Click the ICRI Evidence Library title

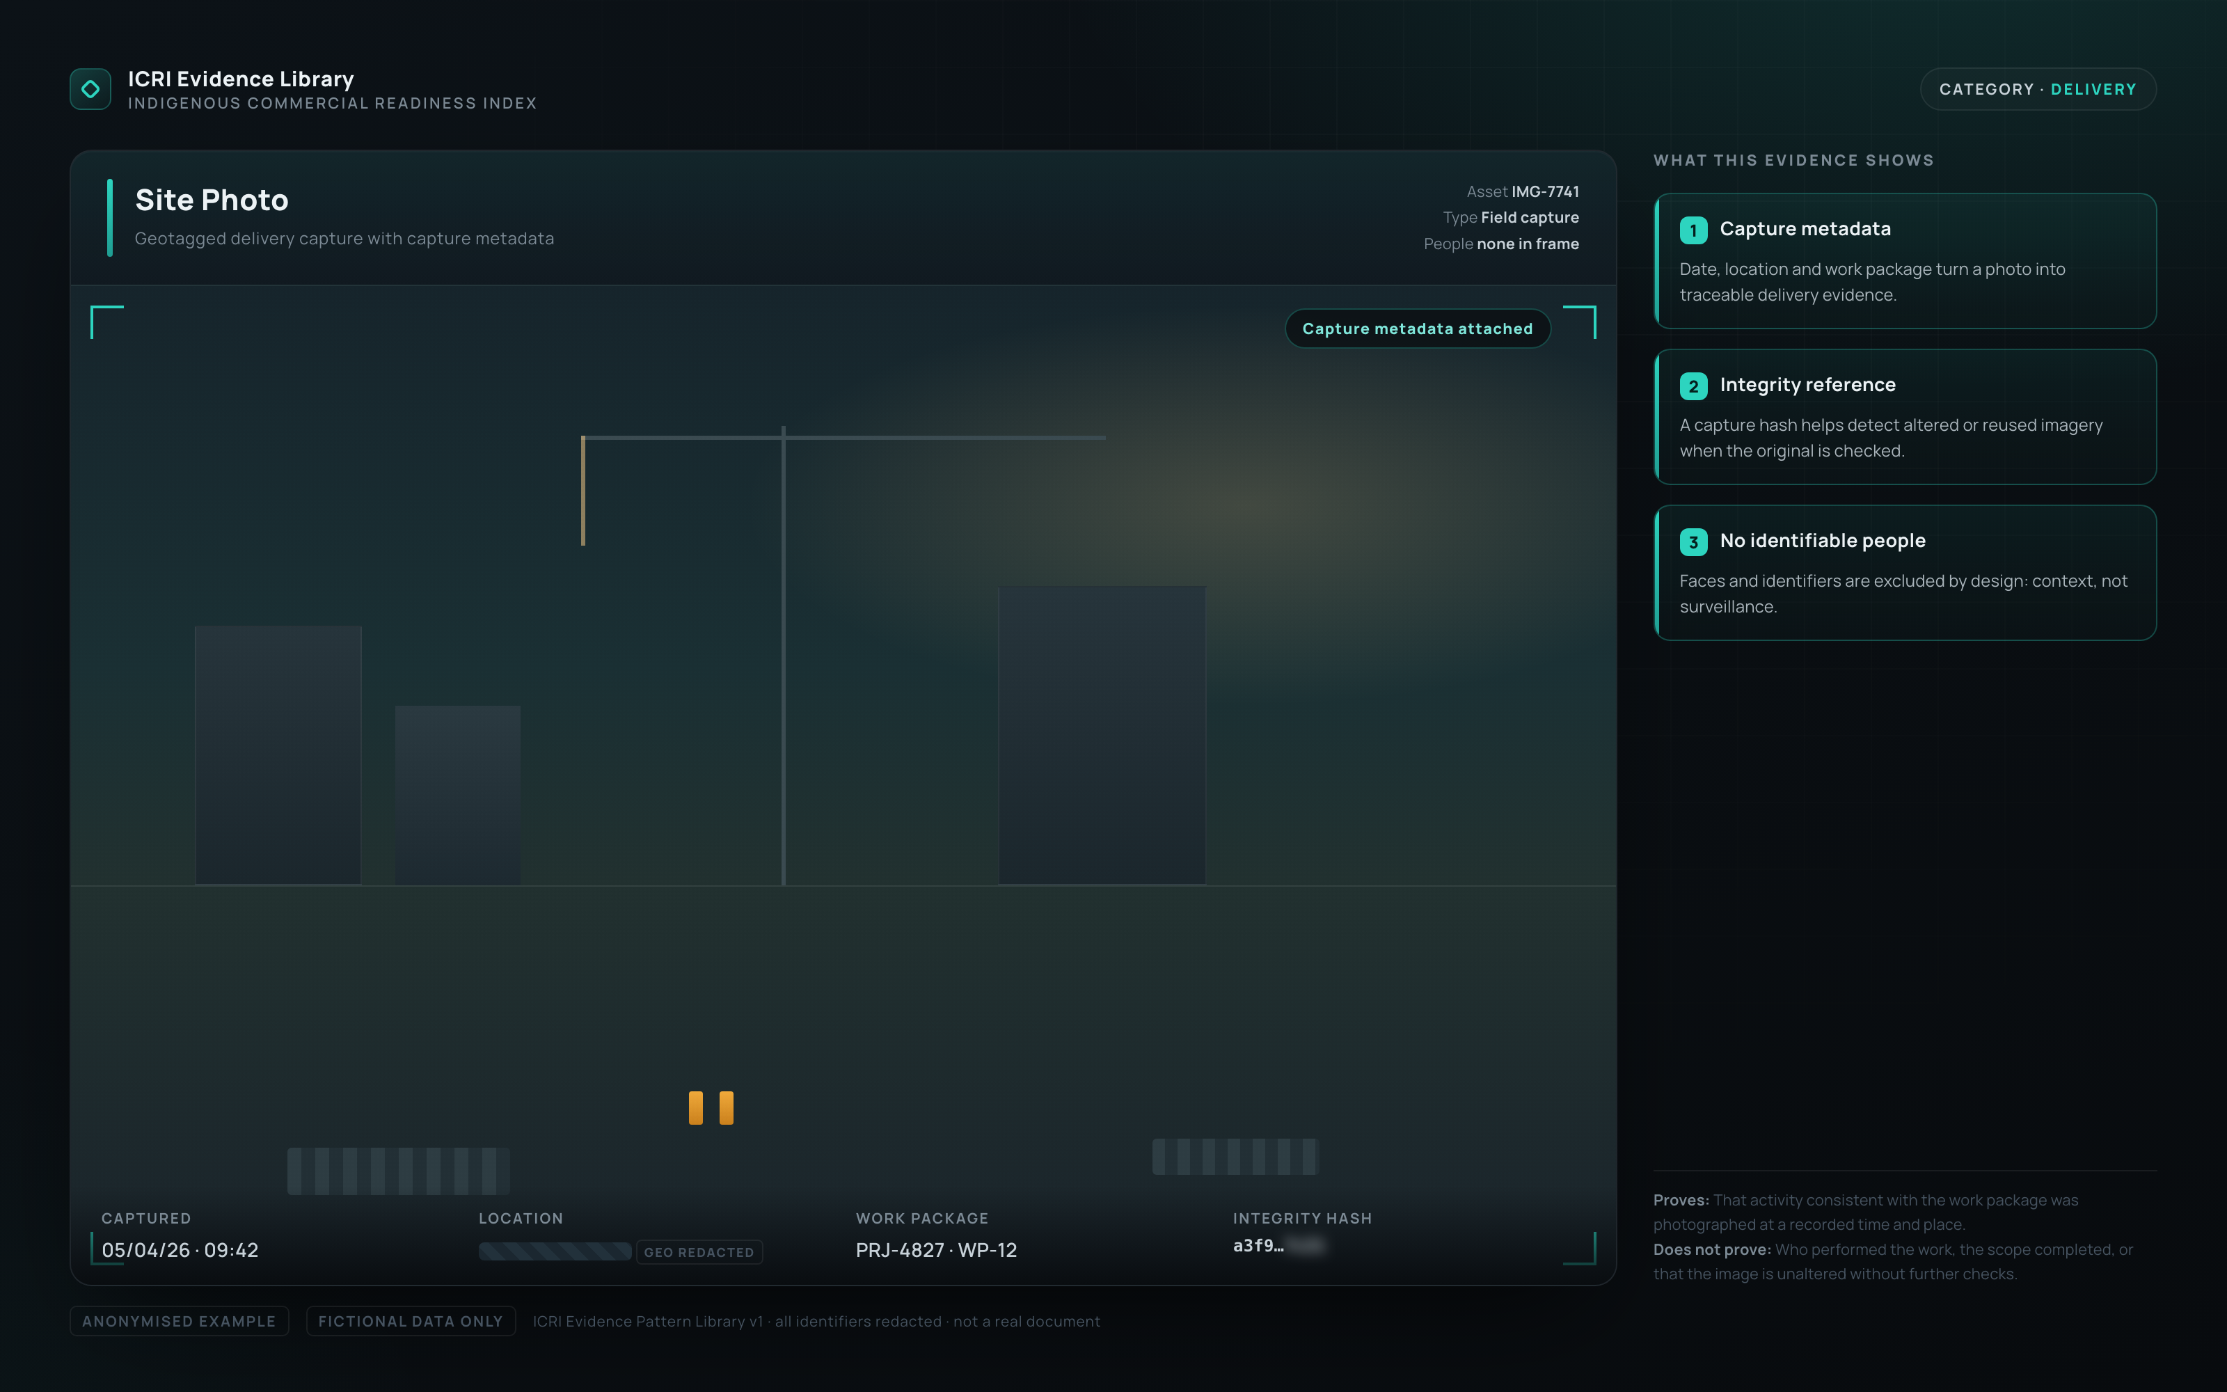[x=240, y=79]
